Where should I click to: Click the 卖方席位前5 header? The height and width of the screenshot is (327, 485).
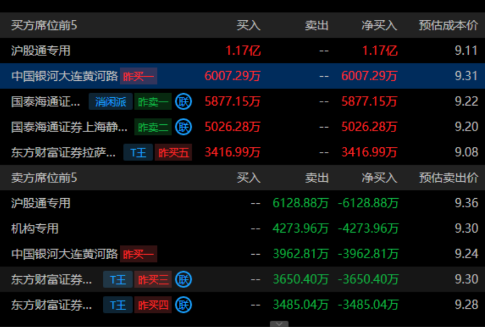(44, 178)
